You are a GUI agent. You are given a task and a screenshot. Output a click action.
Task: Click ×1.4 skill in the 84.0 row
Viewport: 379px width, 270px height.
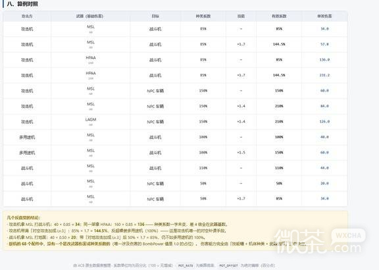(x=241, y=106)
